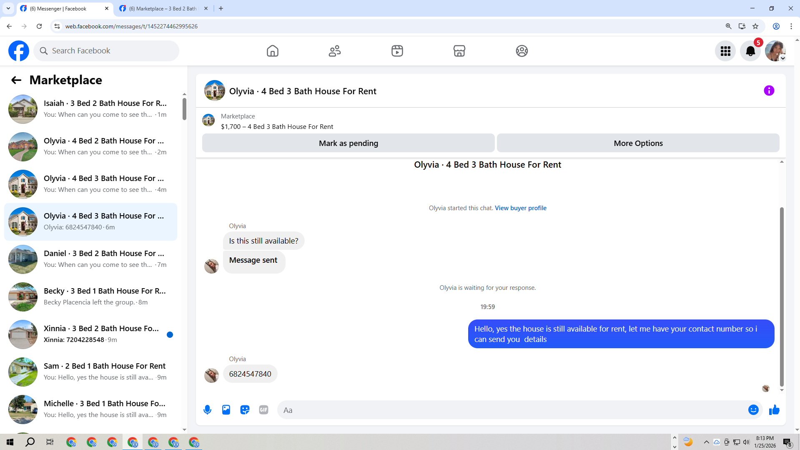
Task: Send a thumbs up like
Action: [x=774, y=410]
